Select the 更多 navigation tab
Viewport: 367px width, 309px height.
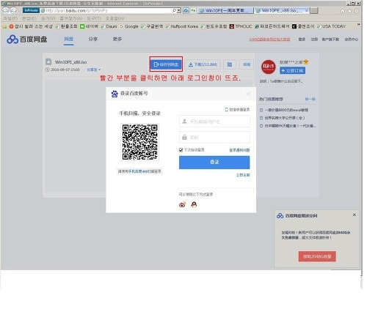(x=117, y=39)
